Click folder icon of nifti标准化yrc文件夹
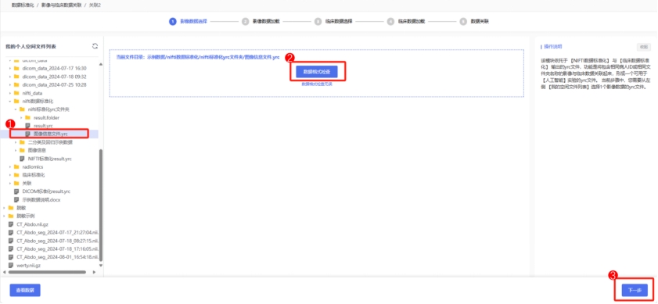658x304 pixels. [22, 109]
